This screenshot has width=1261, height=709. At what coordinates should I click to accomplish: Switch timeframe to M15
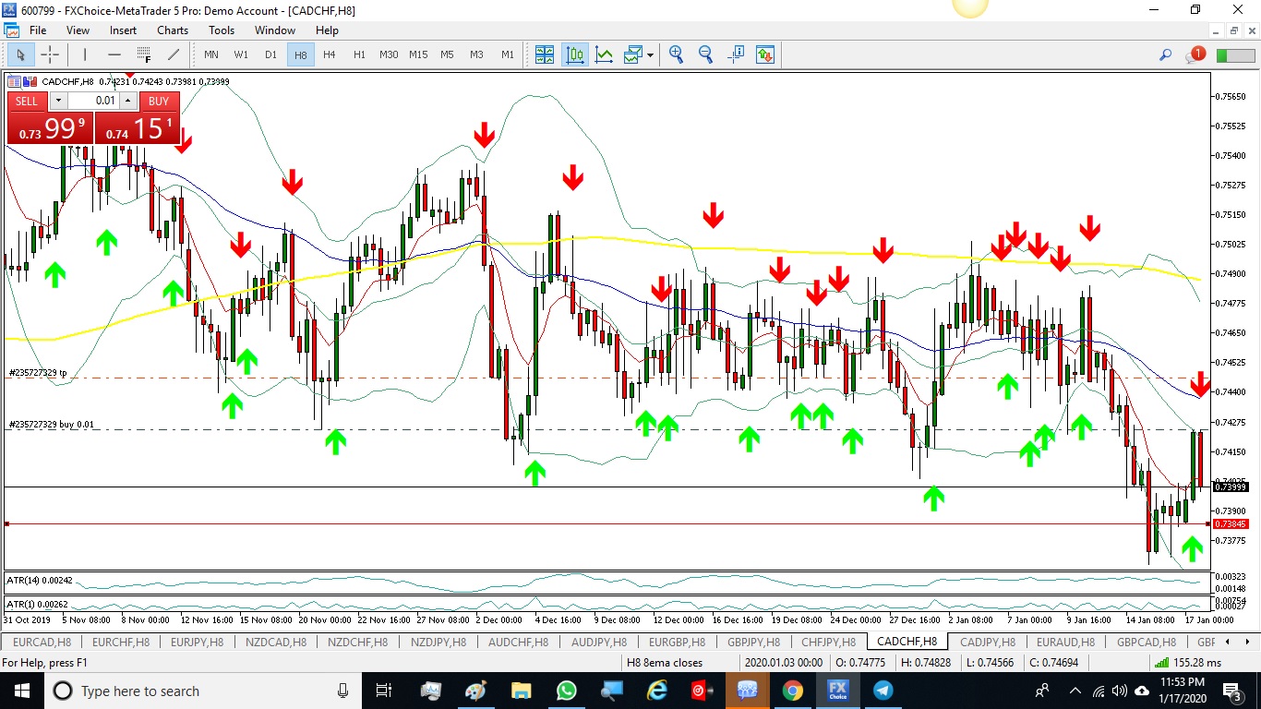(418, 54)
